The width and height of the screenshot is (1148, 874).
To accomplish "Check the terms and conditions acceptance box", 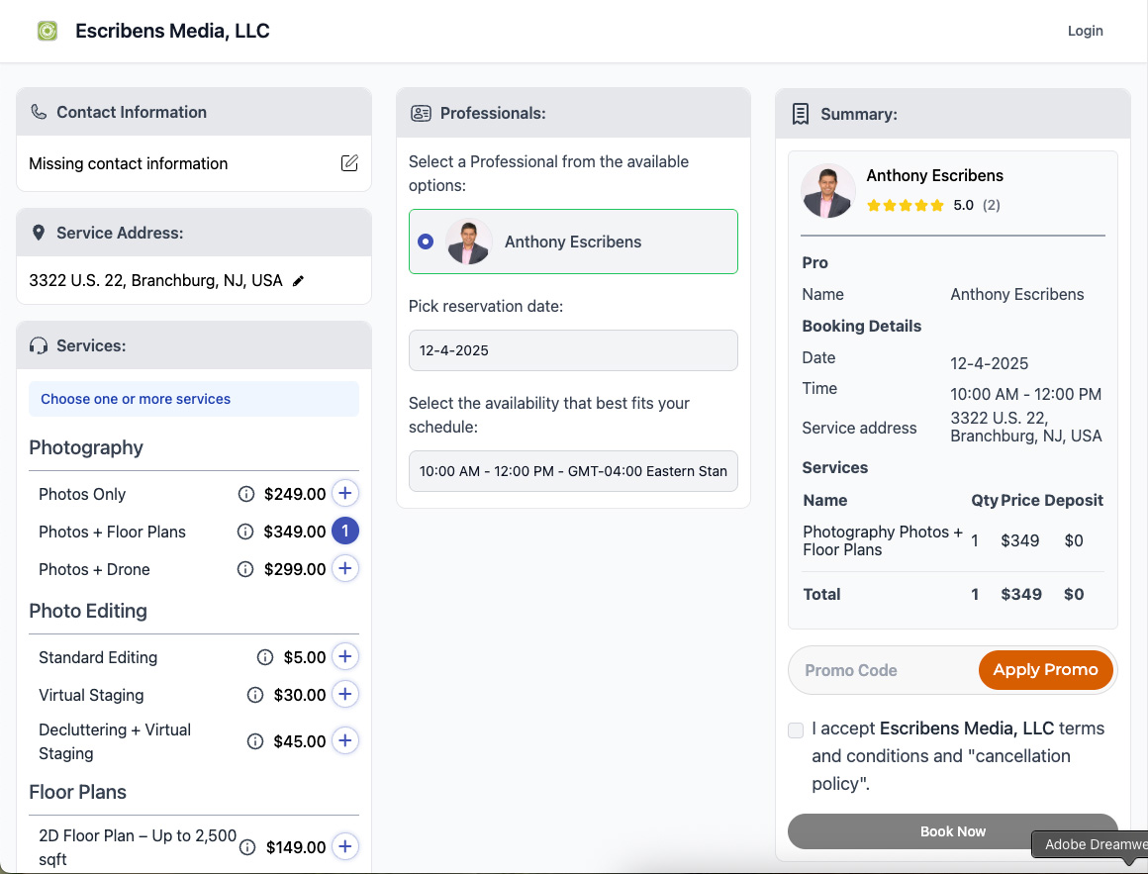I will 795,729.
